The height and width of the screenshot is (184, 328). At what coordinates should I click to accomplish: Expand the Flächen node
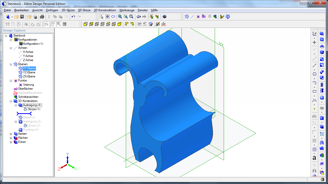tap(11, 138)
